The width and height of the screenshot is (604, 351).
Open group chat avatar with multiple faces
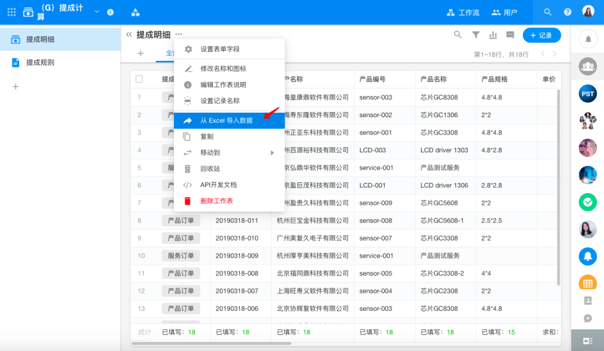[x=588, y=121]
